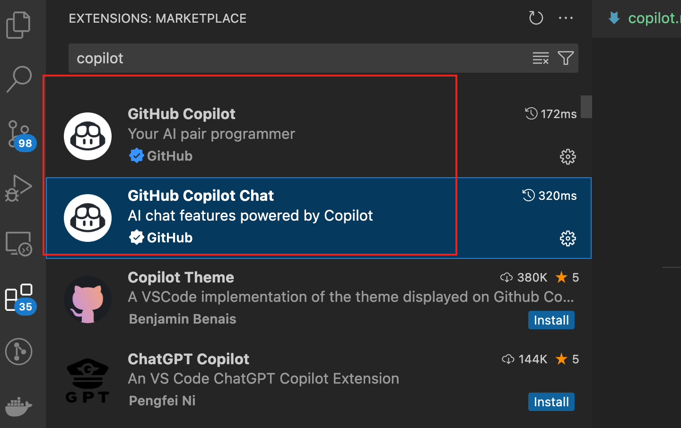Open the Views and More Actions menu

566,18
